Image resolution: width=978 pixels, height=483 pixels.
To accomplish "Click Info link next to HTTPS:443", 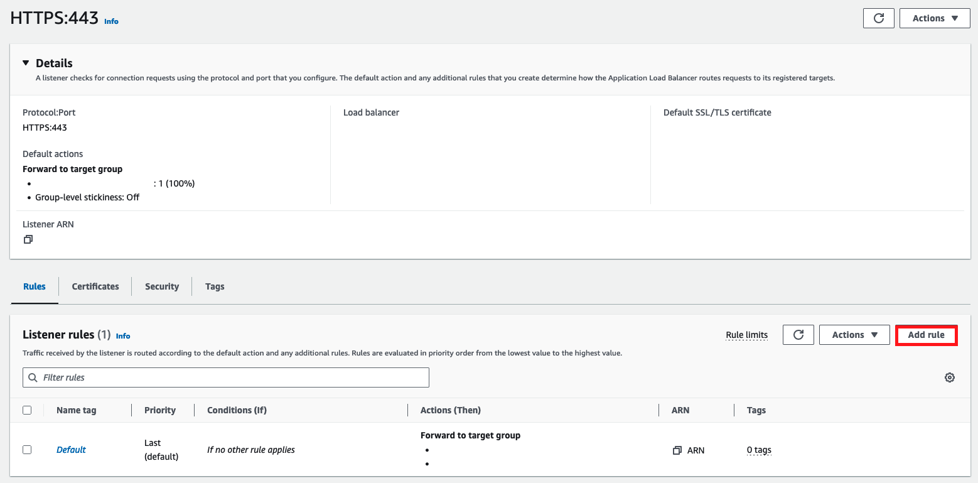I will pos(111,21).
